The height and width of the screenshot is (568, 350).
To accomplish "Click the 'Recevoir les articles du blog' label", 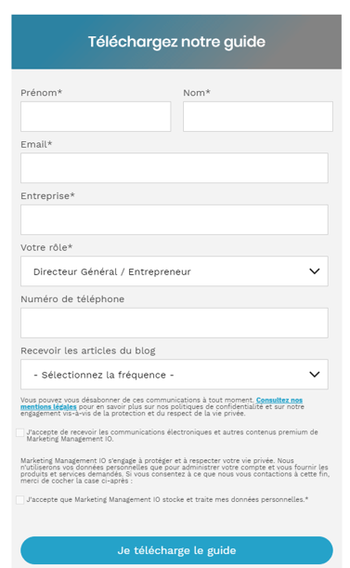I will [x=88, y=350].
